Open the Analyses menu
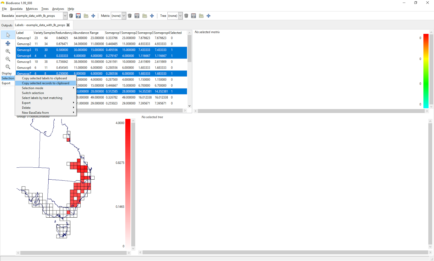The height and width of the screenshot is (261, 434). tap(58, 9)
